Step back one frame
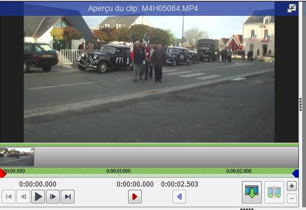Image resolution: width=306 pixels, height=210 pixels. coord(23,196)
